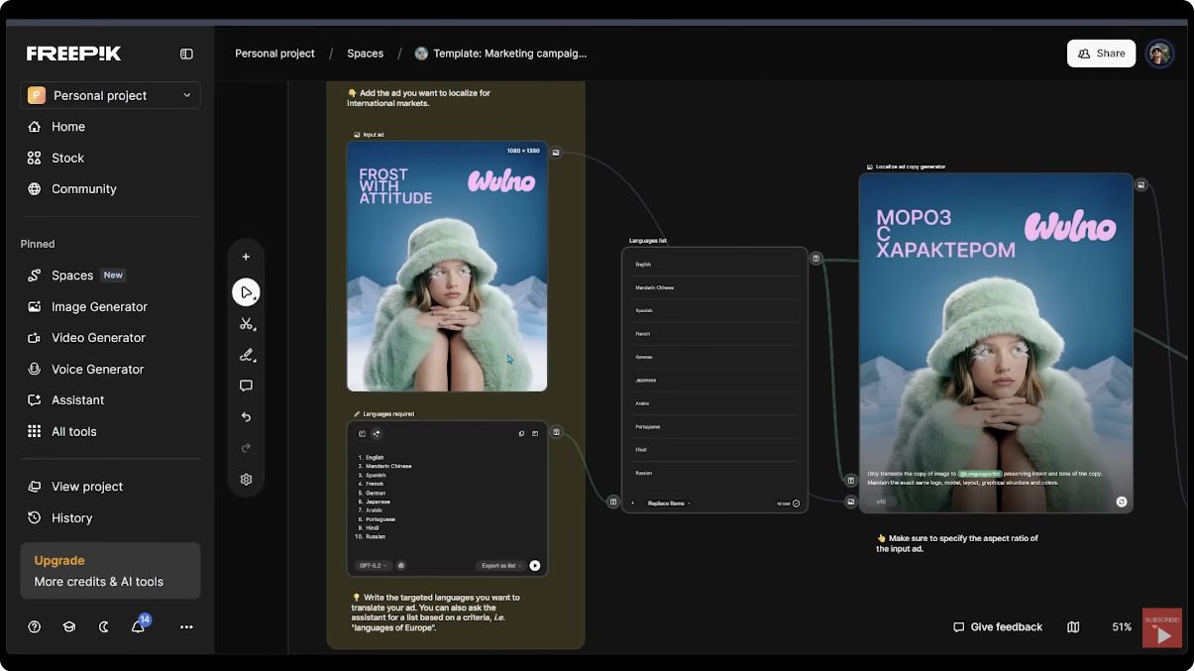Click Input ad image output connector
Image resolution: width=1195 pixels, height=671 pixels.
click(556, 153)
